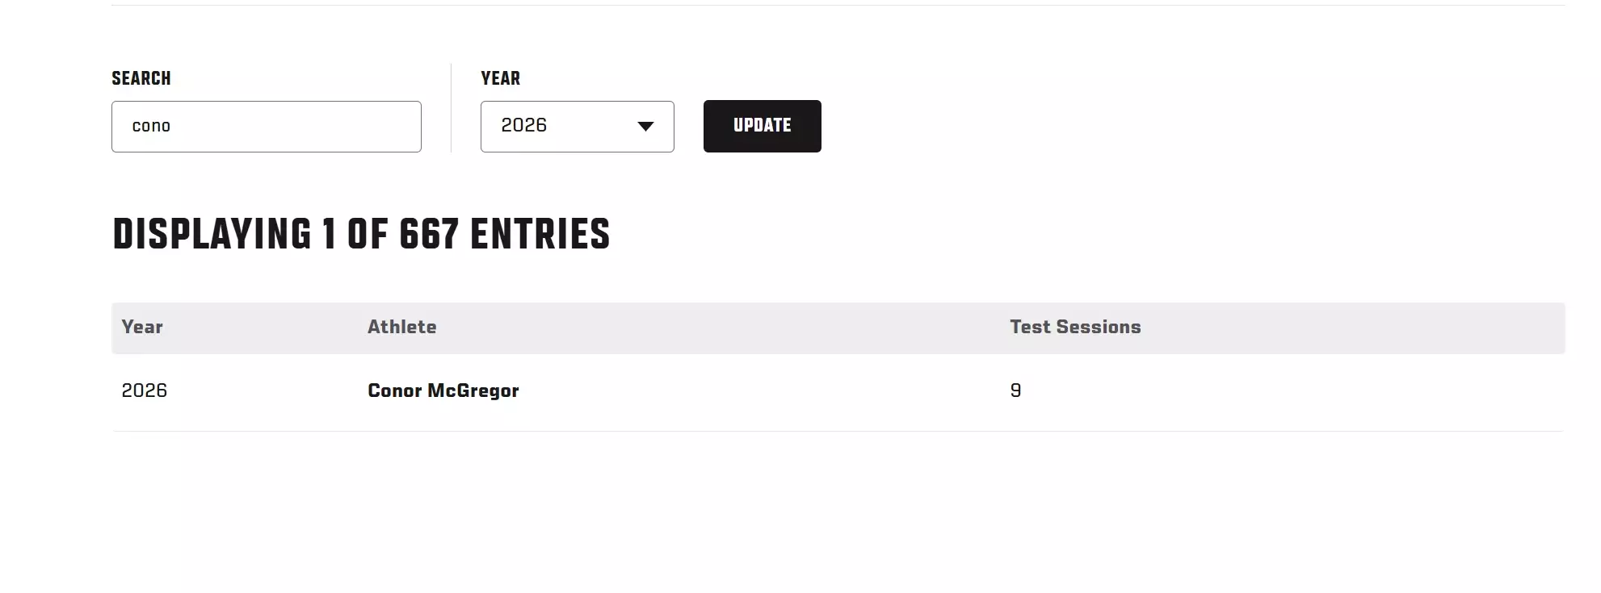
Task: Click the "Displaying 1 of 667 Entries" heading
Action: coord(361,235)
